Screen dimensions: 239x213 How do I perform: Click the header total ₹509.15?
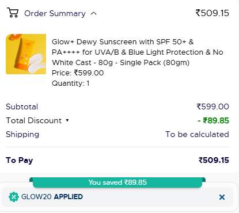click(213, 13)
